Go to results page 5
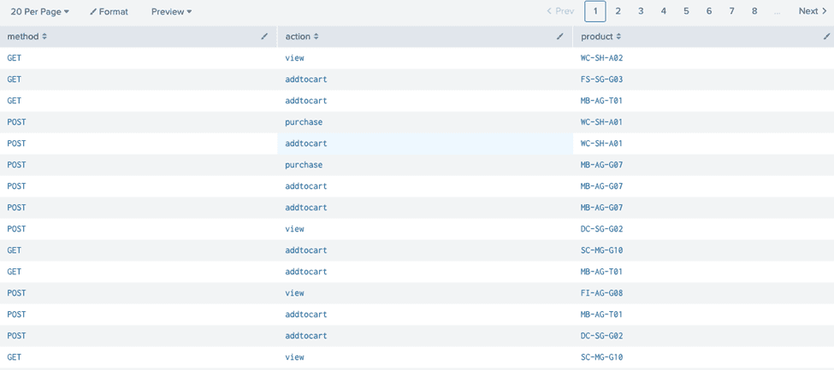 (686, 11)
